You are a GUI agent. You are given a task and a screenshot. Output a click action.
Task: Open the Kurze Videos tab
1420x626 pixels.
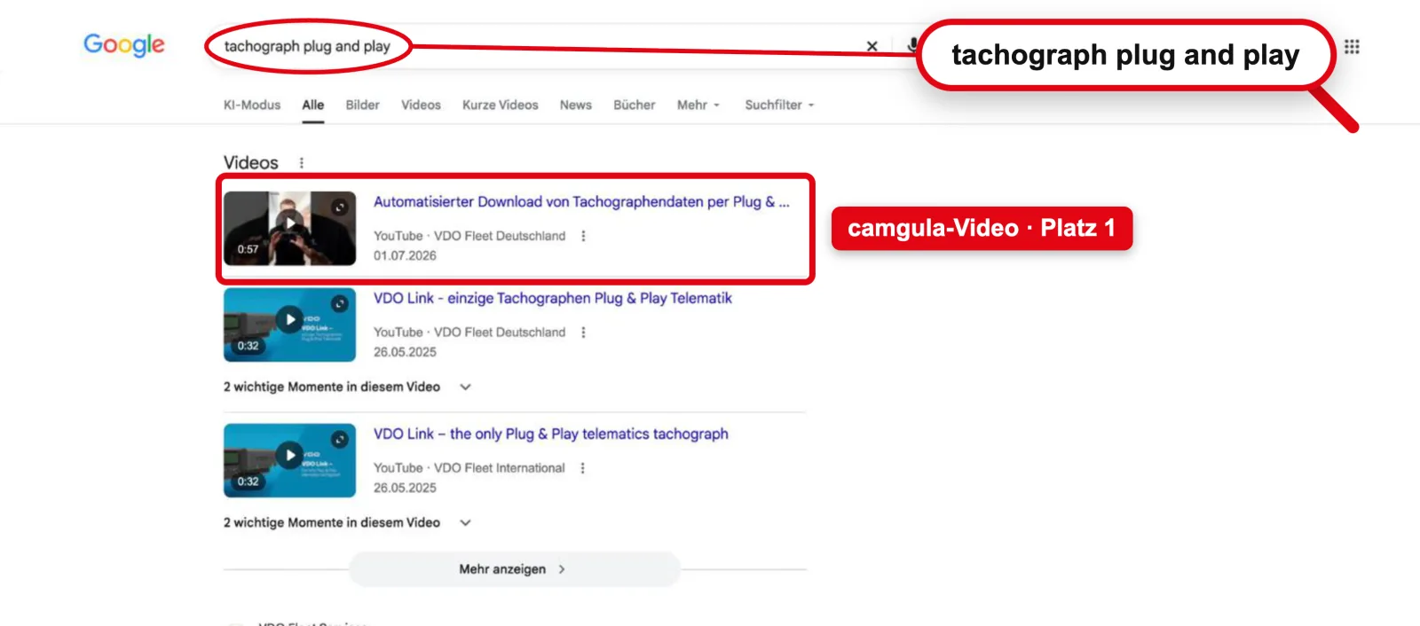[500, 105]
